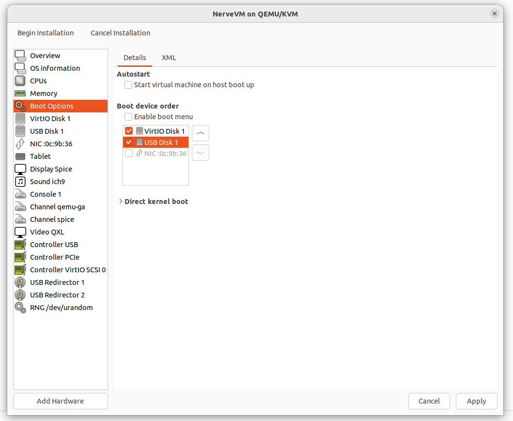This screenshot has width=513, height=421.
Task: Select the Tablet device icon
Action: point(20,156)
